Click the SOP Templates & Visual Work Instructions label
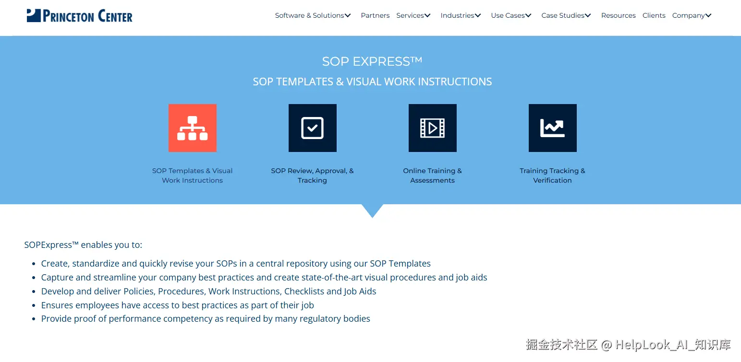 [x=193, y=175]
